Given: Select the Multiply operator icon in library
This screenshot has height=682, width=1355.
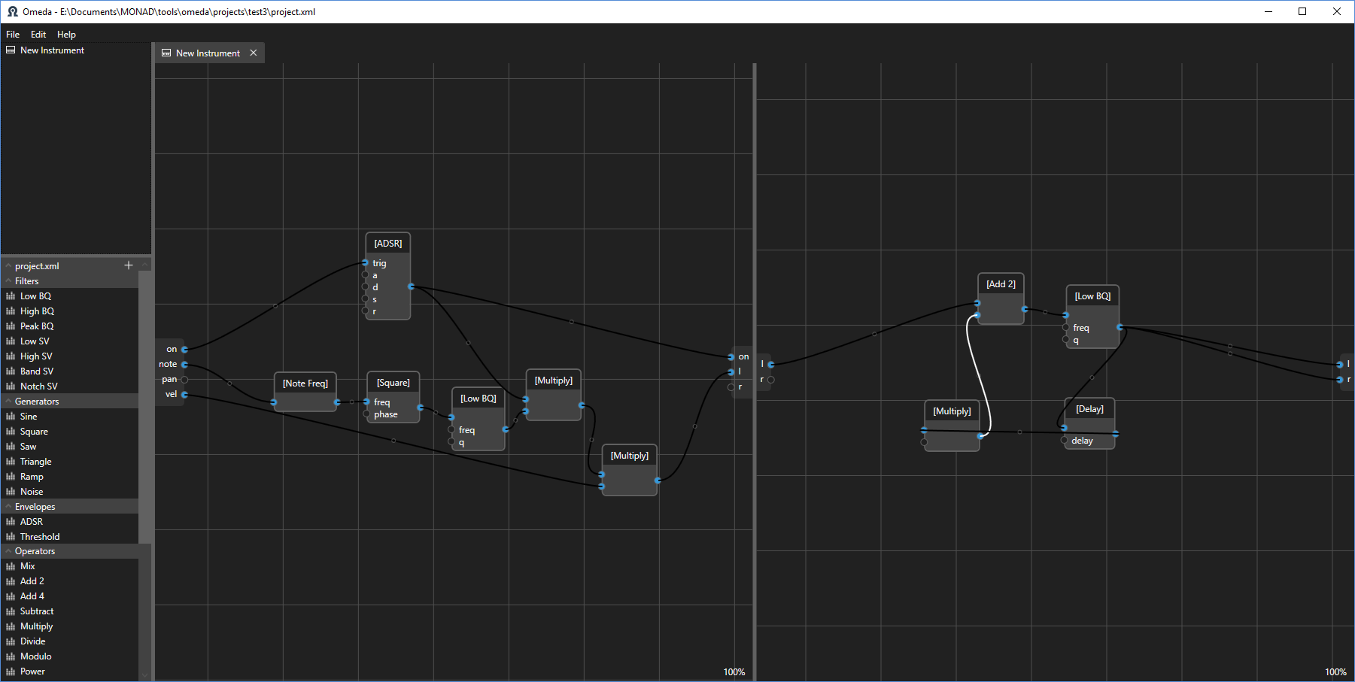Looking at the screenshot, I should (11, 626).
